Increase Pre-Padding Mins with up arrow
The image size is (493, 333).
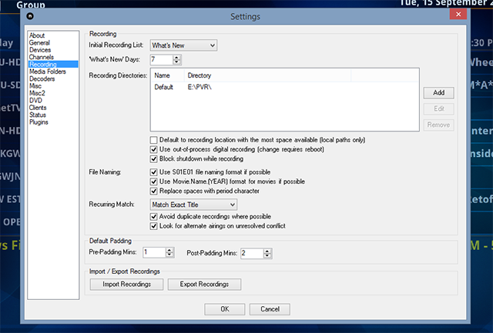tap(169, 250)
